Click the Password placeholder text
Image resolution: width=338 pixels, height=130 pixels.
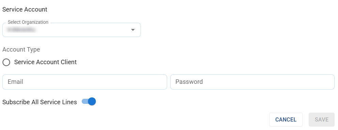click(x=189, y=82)
